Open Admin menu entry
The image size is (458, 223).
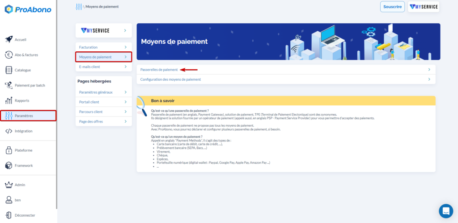[20, 185]
